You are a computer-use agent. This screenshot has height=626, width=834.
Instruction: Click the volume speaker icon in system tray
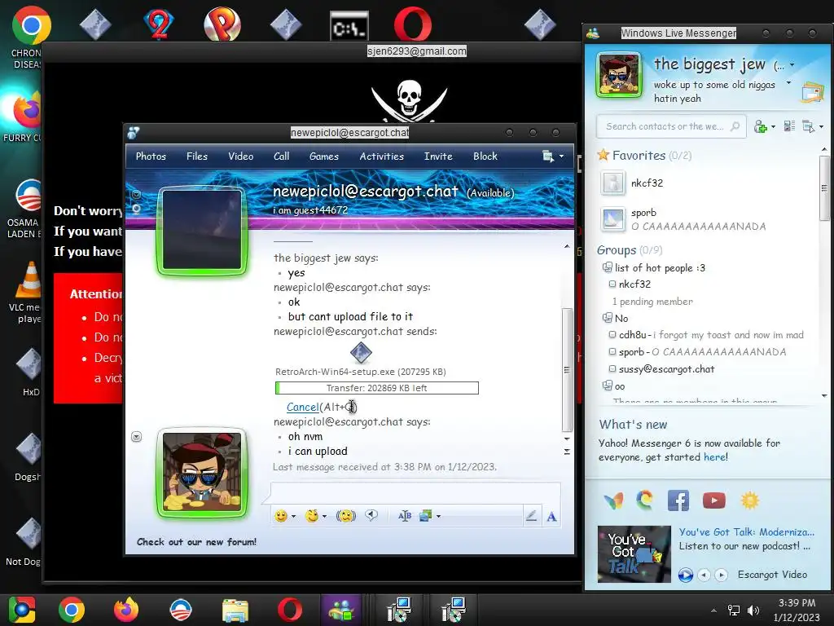[x=753, y=611]
